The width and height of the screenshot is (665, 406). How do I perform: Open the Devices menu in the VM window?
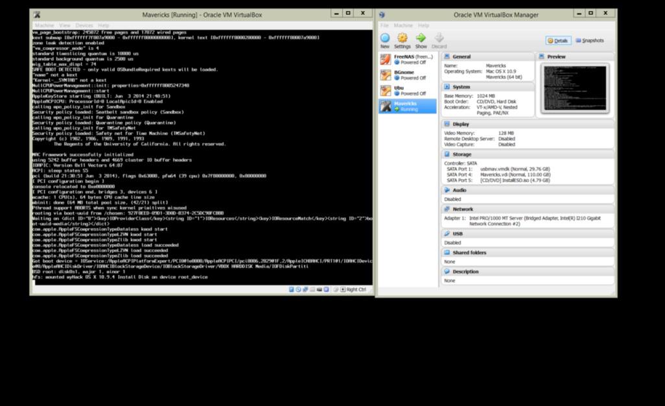tap(84, 25)
